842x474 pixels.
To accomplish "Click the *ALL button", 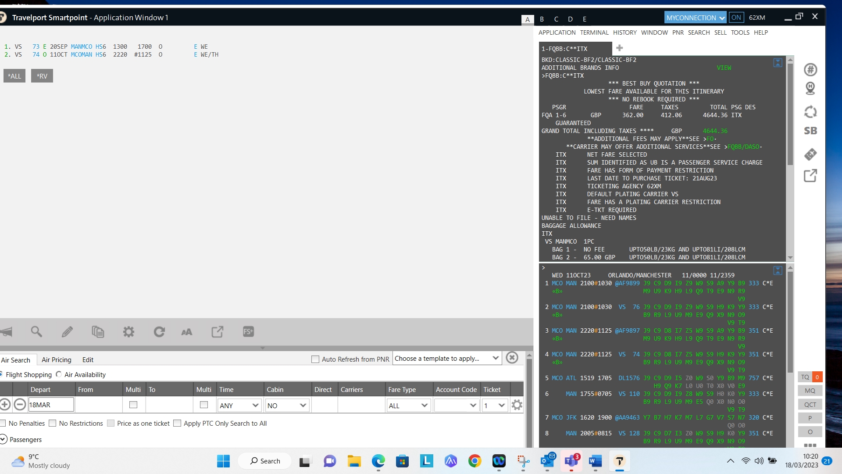I will pyautogui.click(x=14, y=76).
